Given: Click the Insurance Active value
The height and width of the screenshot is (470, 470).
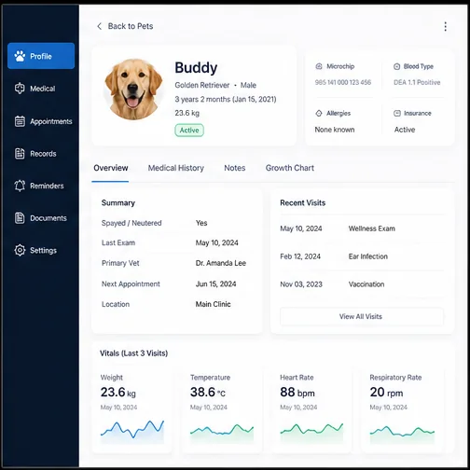Looking at the screenshot, I should coord(405,130).
